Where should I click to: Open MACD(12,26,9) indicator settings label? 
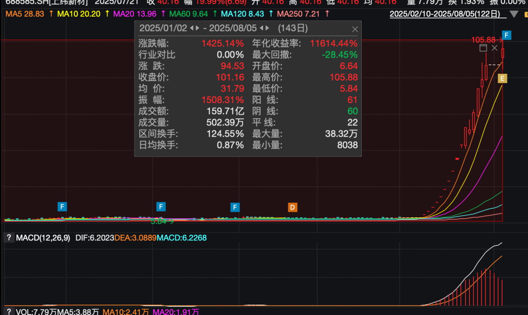tap(43, 238)
